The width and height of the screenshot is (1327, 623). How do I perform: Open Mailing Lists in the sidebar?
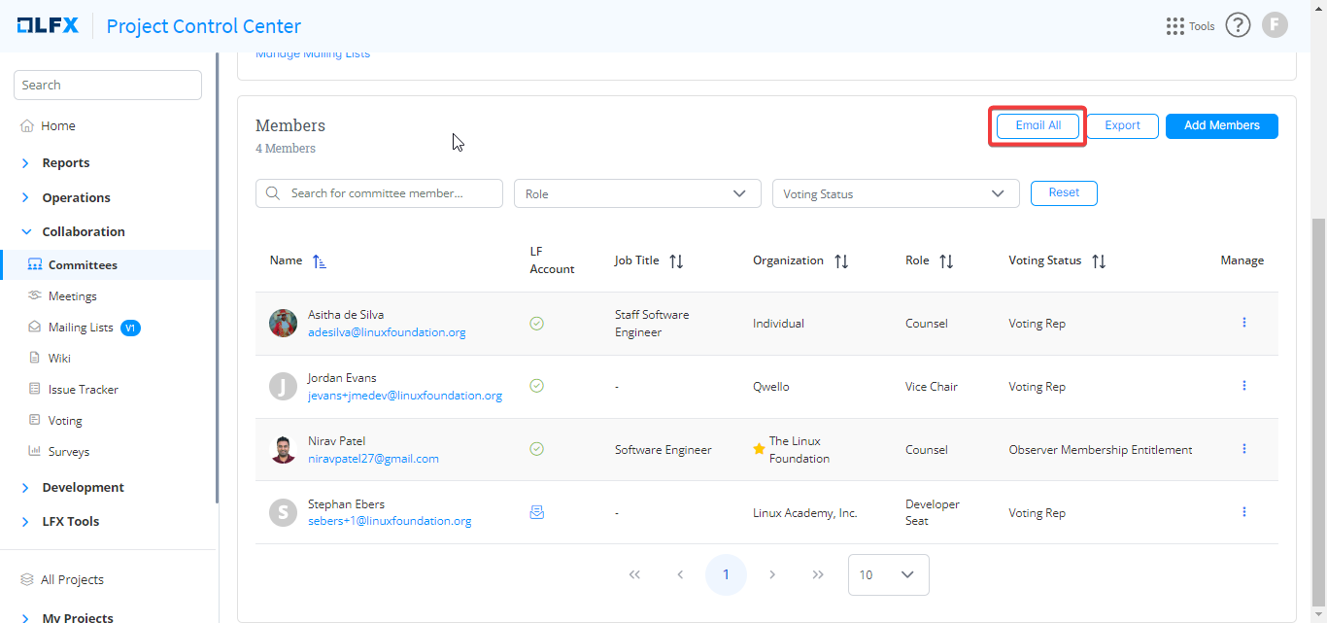(81, 328)
